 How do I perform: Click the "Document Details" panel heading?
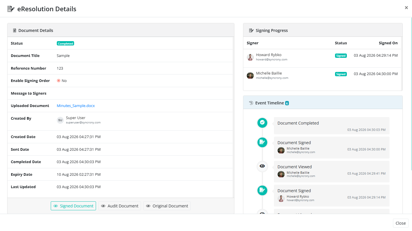(36, 30)
